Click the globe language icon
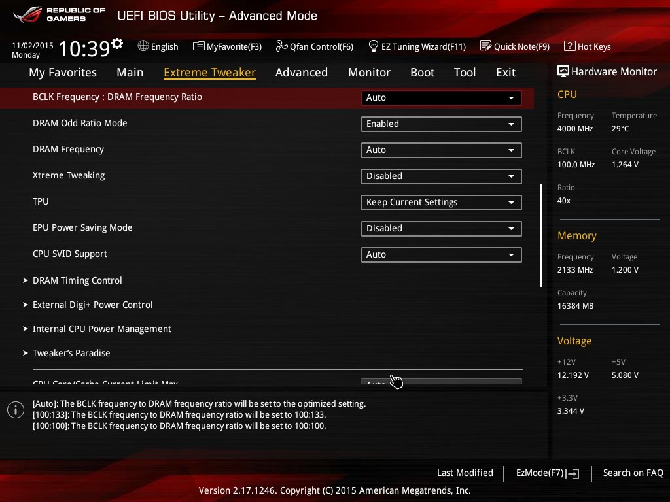Screen dimensions: 670x502 (143, 46)
